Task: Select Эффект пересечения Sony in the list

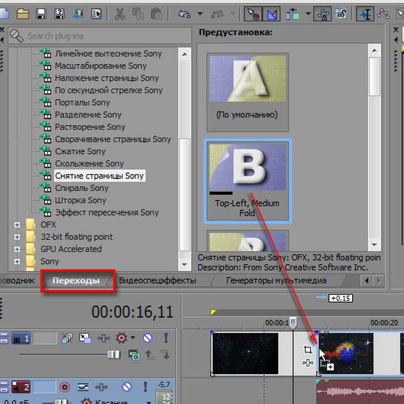Action: [106, 213]
